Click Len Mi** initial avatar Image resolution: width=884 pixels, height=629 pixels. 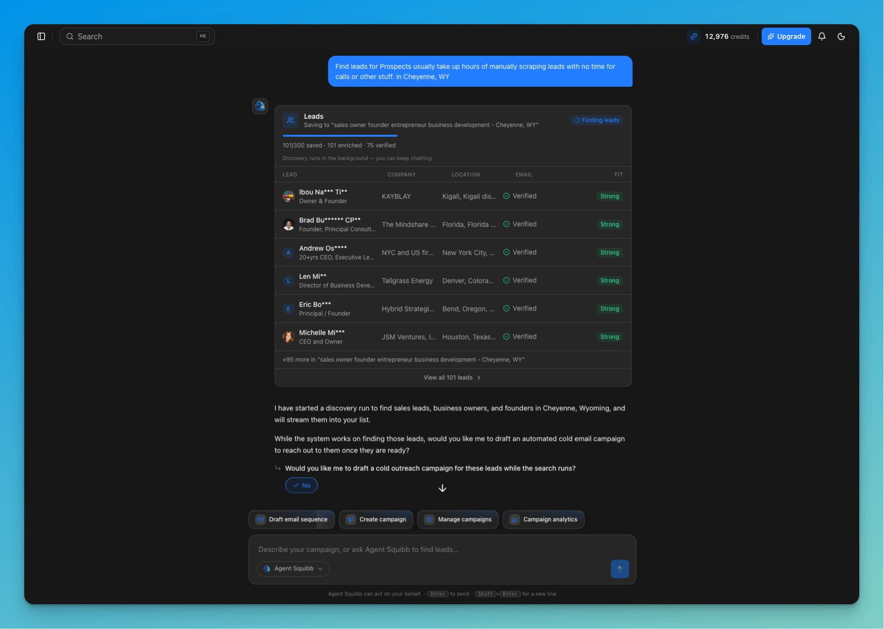coord(289,281)
